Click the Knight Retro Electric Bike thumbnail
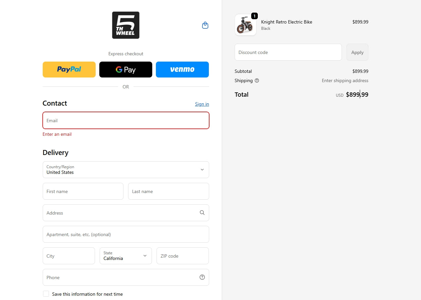Image resolution: width=421 pixels, height=300 pixels. (x=245, y=25)
